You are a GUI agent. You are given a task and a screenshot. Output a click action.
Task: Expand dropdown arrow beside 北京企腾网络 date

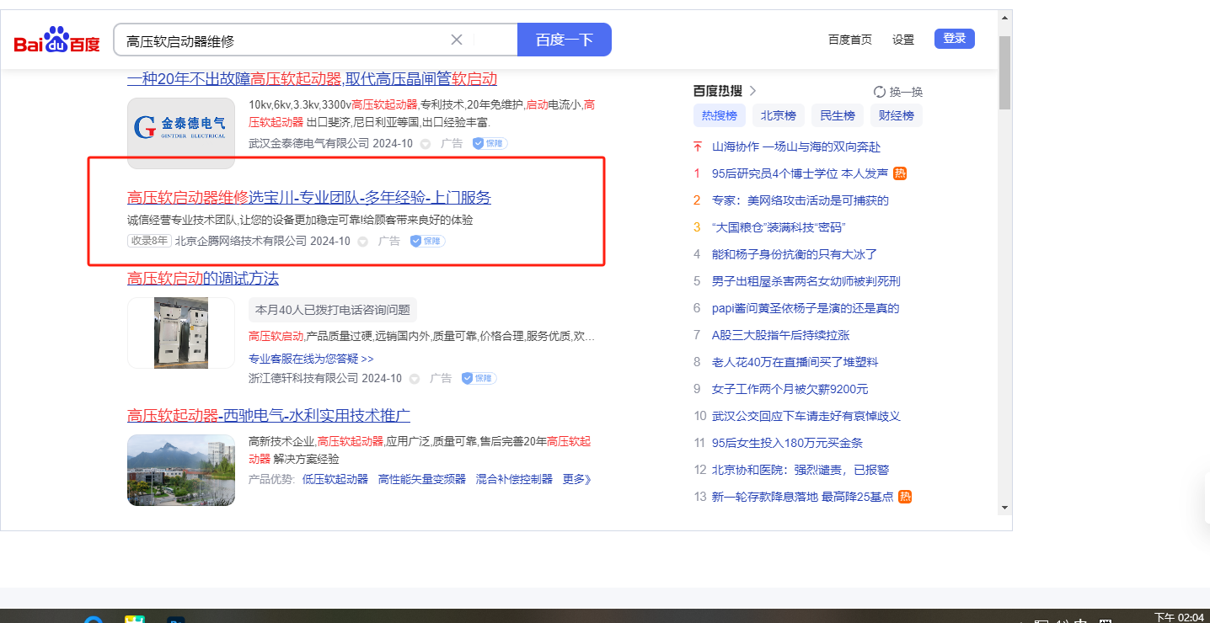(x=363, y=242)
